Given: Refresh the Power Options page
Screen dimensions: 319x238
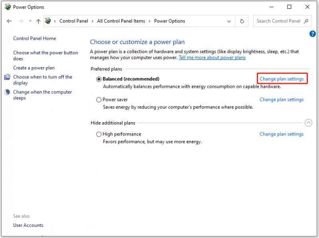Looking at the screenshot, I should pyautogui.click(x=242, y=21).
